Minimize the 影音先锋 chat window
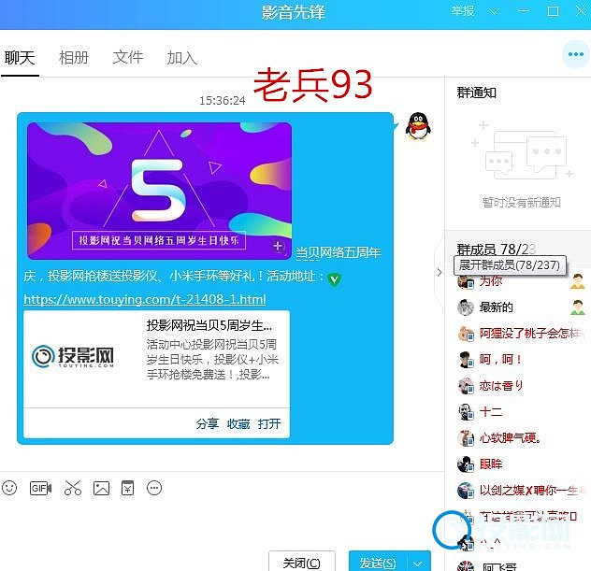Screen dimensions: 591x571 click(x=523, y=11)
